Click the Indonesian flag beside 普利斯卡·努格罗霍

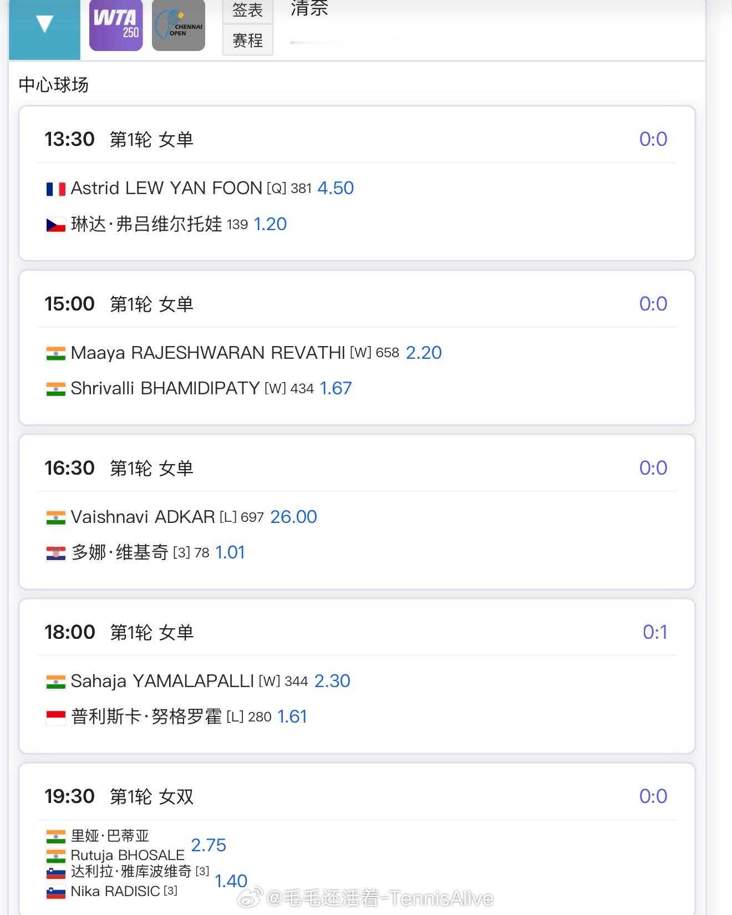pos(55,717)
